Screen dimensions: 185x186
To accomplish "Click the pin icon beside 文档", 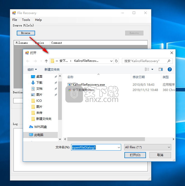I will (56, 89).
